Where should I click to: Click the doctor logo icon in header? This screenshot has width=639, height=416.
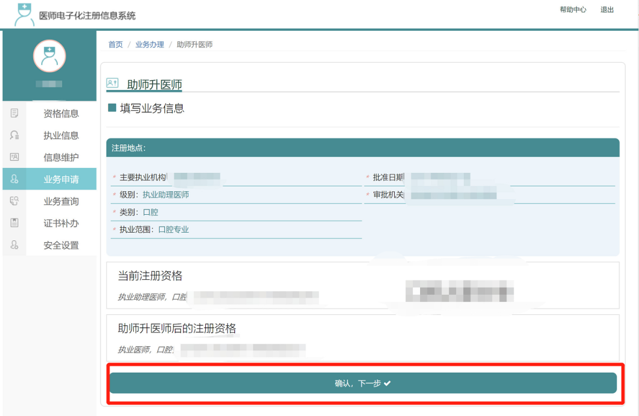24,14
